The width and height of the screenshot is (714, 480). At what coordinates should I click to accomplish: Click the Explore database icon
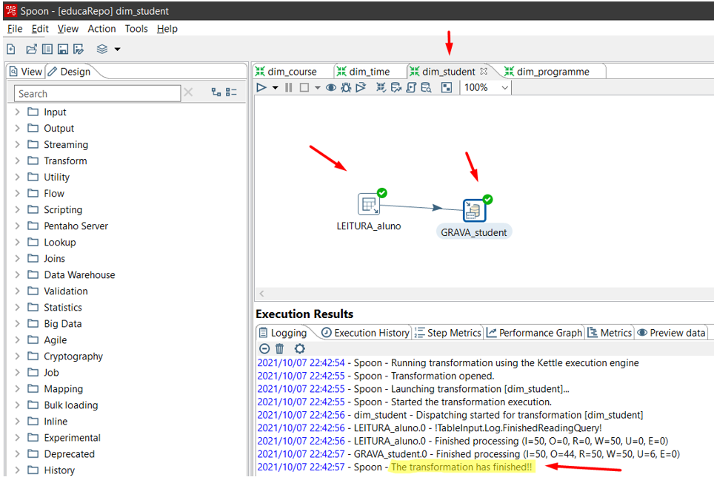pyautogui.click(x=426, y=87)
